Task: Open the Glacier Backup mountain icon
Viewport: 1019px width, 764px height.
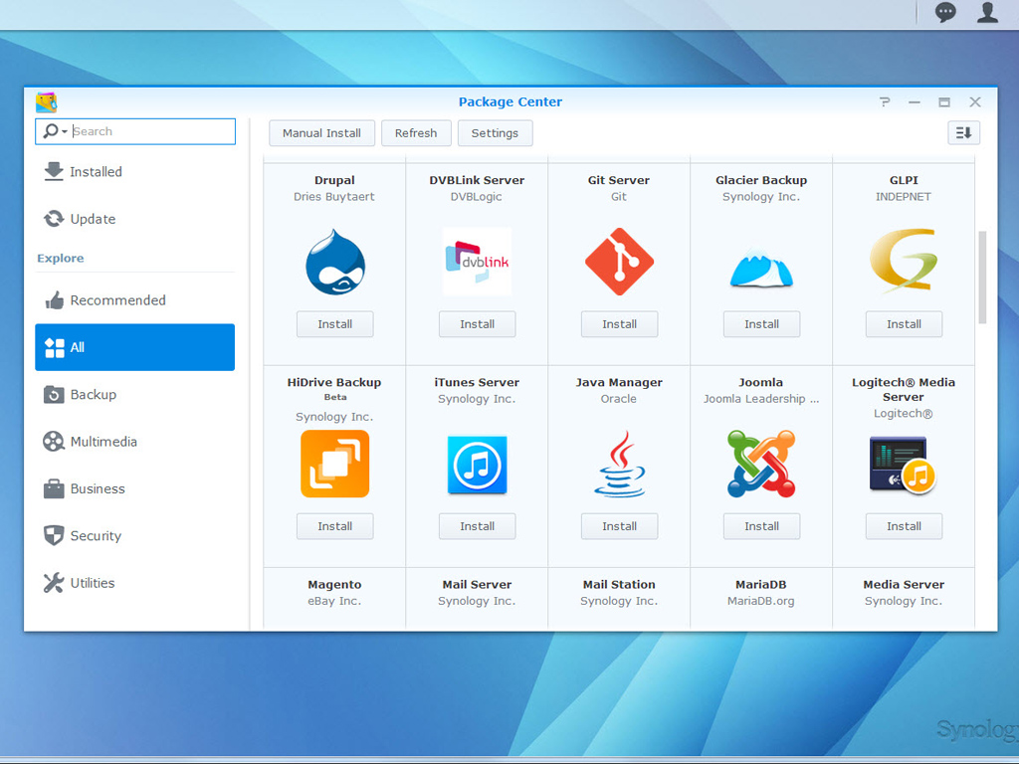Action: (761, 267)
